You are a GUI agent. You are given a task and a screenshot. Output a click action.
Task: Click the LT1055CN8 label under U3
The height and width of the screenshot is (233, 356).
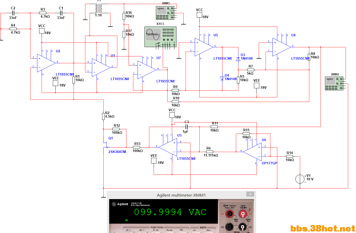186,159
